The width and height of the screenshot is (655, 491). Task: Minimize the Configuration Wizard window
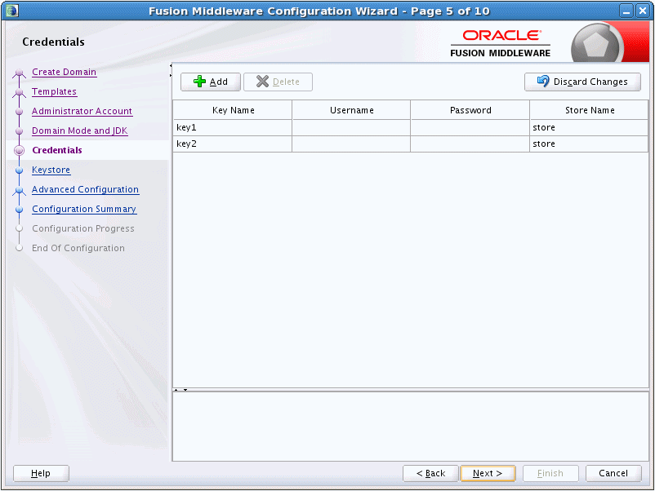coord(626,11)
